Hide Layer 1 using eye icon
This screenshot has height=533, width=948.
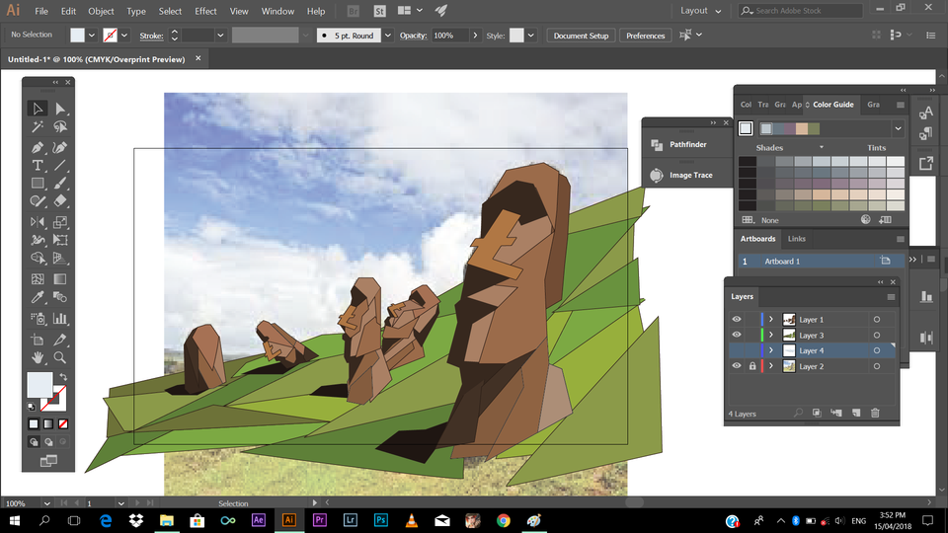(737, 320)
